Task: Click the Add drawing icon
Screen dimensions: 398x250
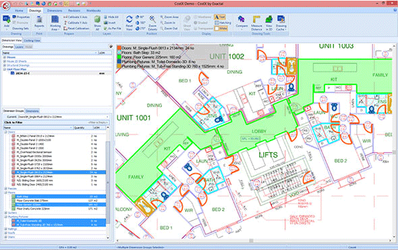Action: click(x=7, y=20)
